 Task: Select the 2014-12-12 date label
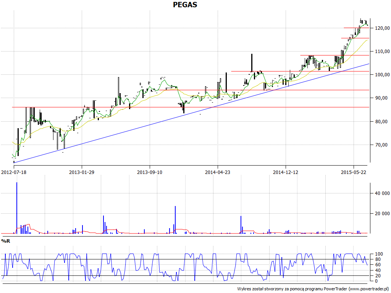[286, 172]
